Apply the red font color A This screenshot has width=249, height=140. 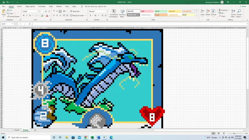[47, 16]
